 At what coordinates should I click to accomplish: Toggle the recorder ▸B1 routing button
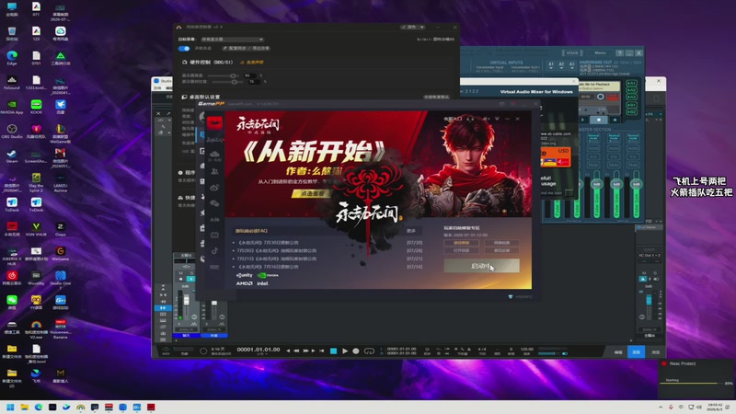click(631, 105)
